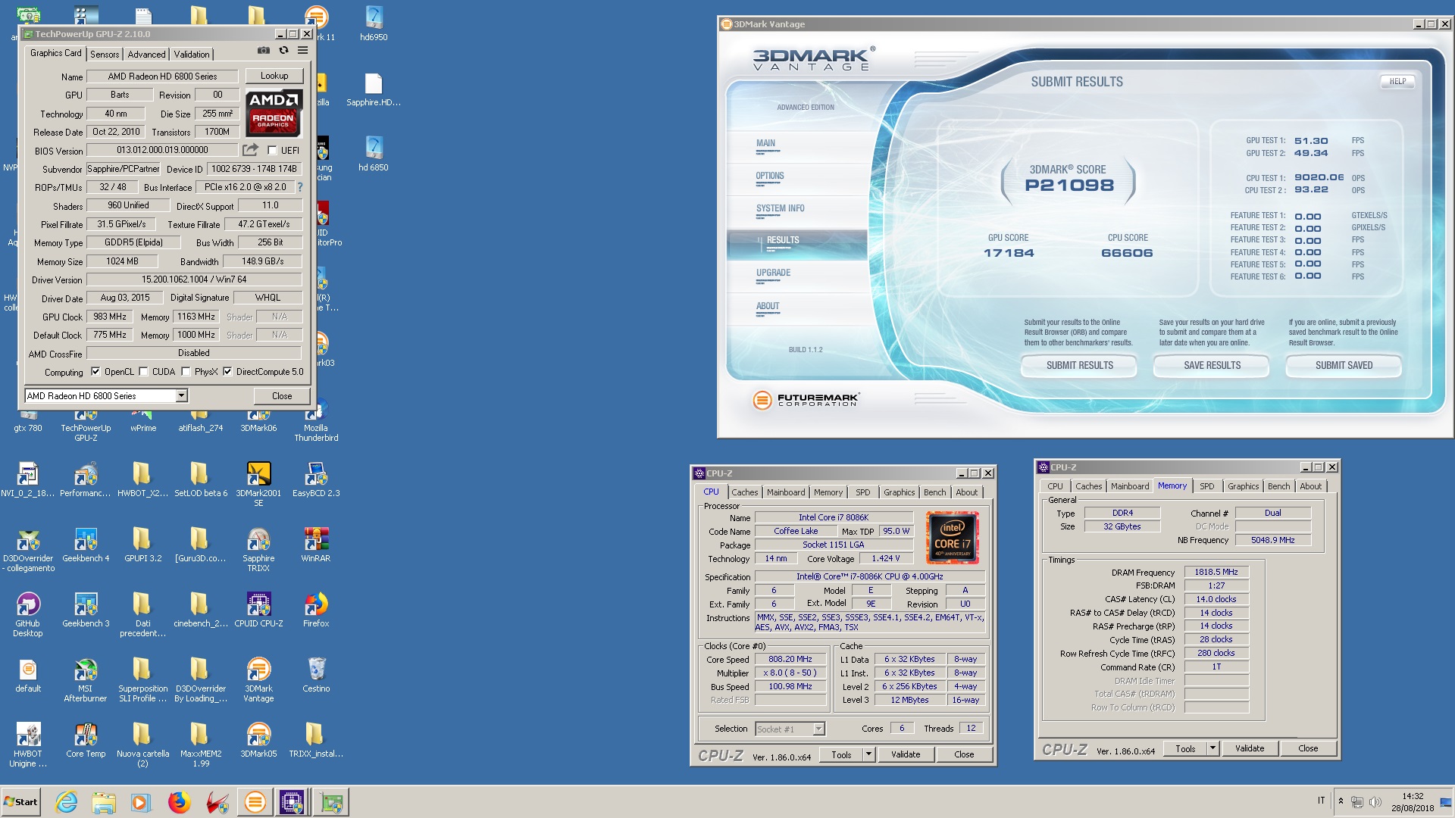
Task: Click BIOS Version value field
Action: coord(162,150)
